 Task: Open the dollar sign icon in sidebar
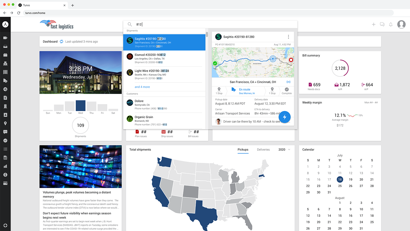tap(5, 175)
